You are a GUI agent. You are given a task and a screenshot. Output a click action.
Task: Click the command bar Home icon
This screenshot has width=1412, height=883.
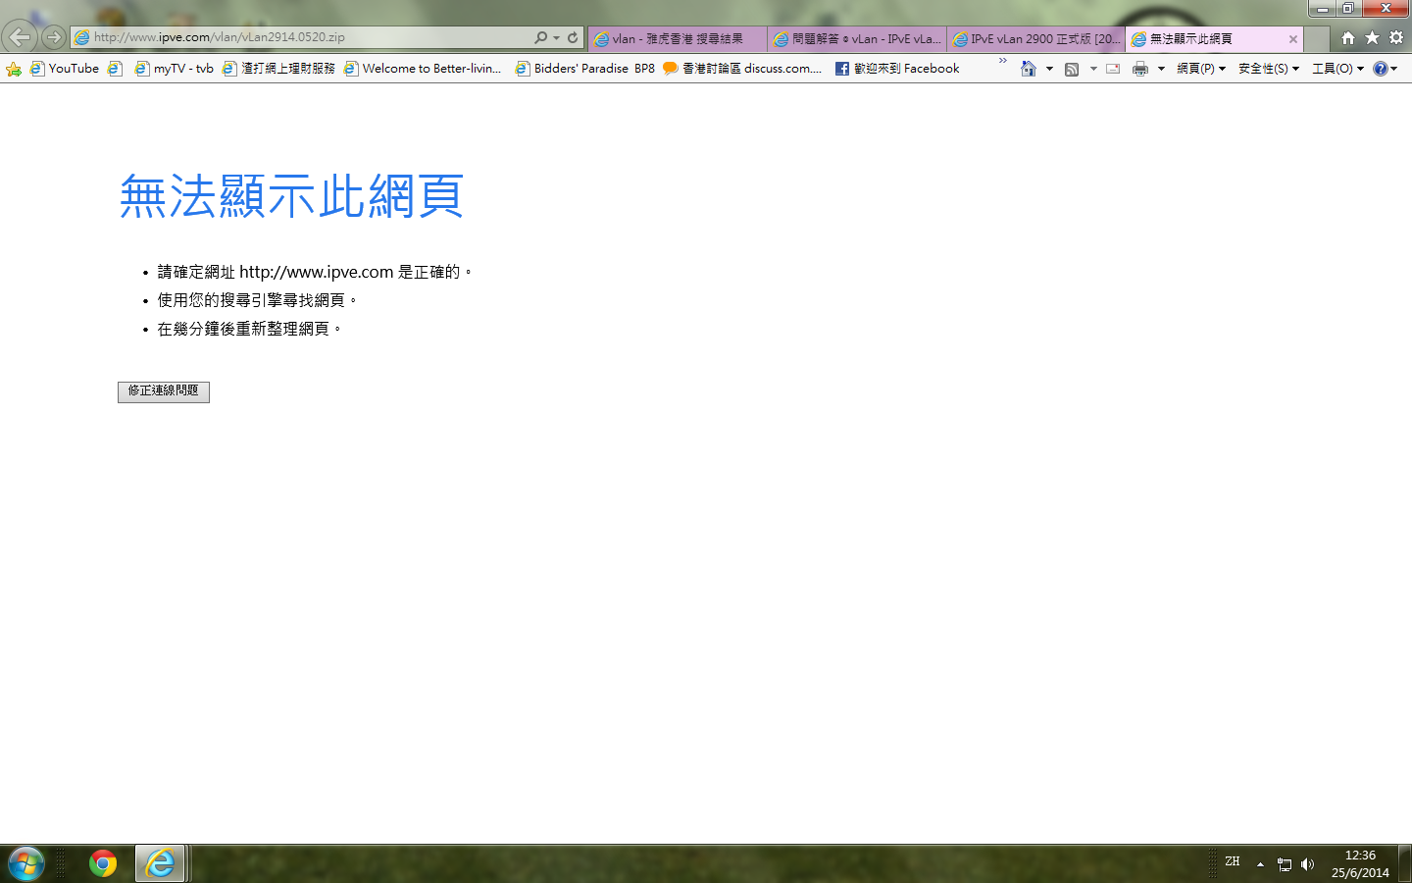(1029, 69)
